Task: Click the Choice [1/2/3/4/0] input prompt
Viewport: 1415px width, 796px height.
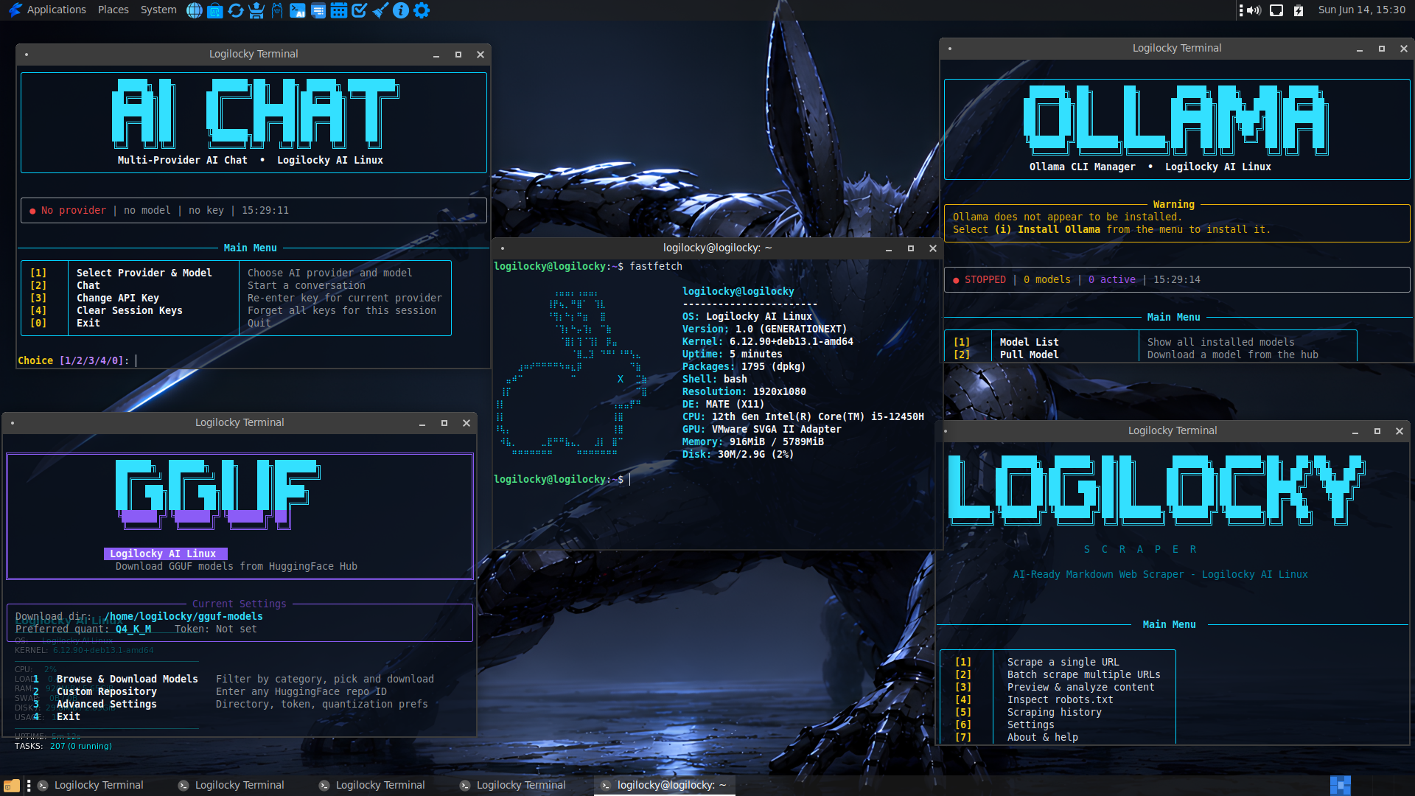Action: (77, 361)
